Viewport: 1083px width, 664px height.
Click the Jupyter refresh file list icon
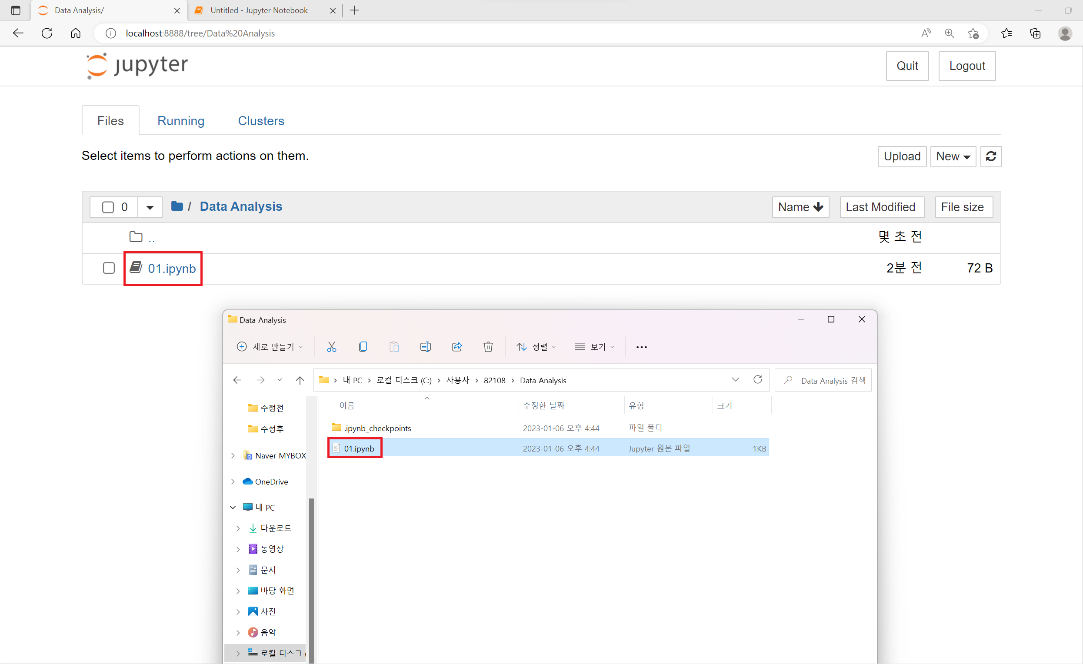(x=991, y=156)
